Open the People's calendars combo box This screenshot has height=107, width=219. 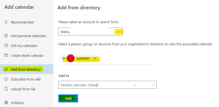pos(107,85)
